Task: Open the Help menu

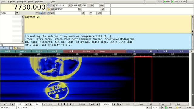Action: click(53, 2)
